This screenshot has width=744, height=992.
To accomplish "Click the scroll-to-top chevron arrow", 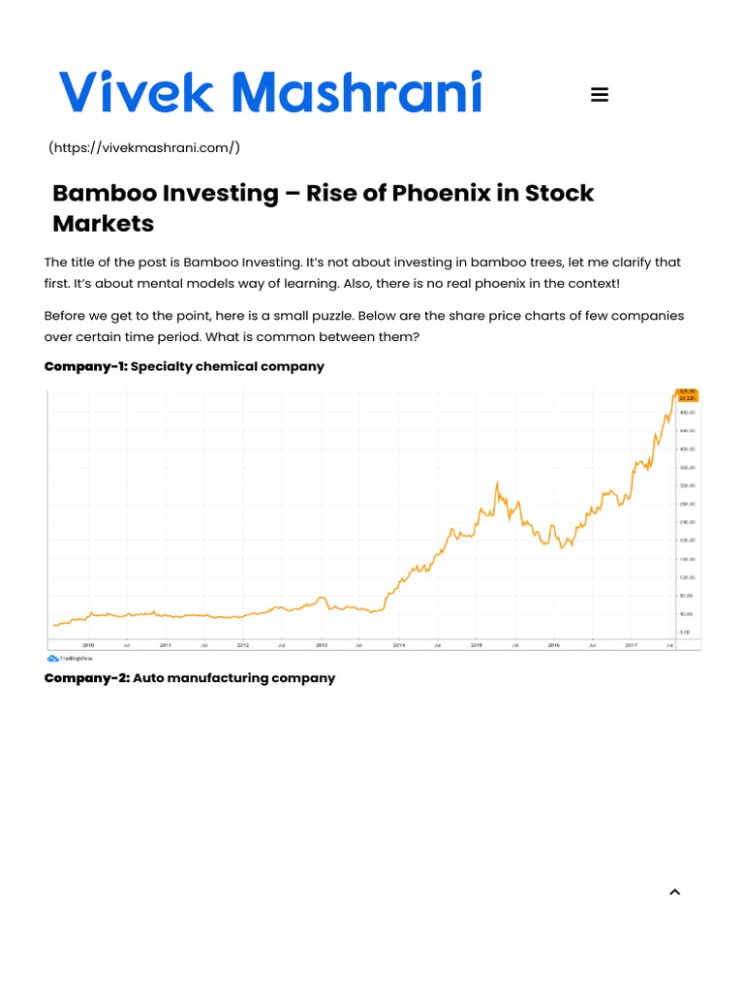I will click(x=675, y=892).
